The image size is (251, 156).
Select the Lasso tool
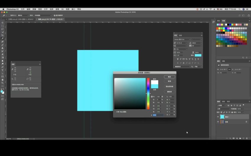(2, 29)
